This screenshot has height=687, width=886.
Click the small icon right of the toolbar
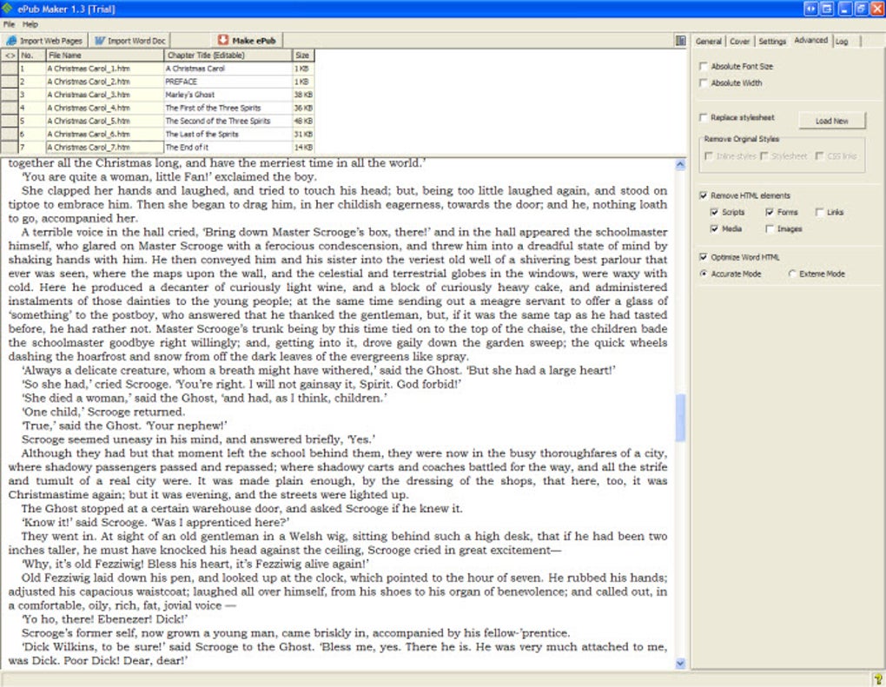click(681, 40)
